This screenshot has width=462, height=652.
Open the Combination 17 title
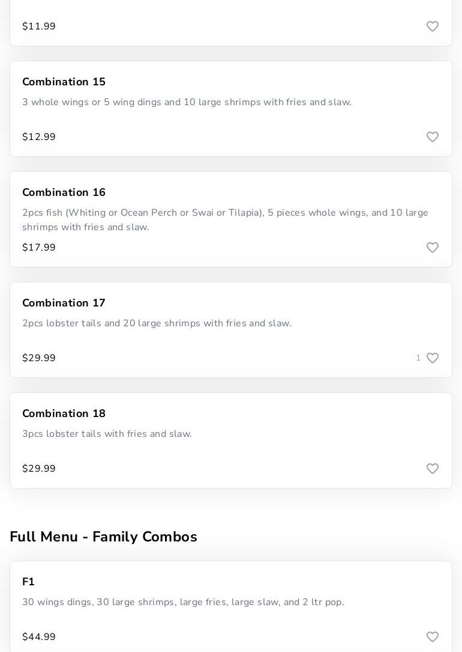coord(64,303)
